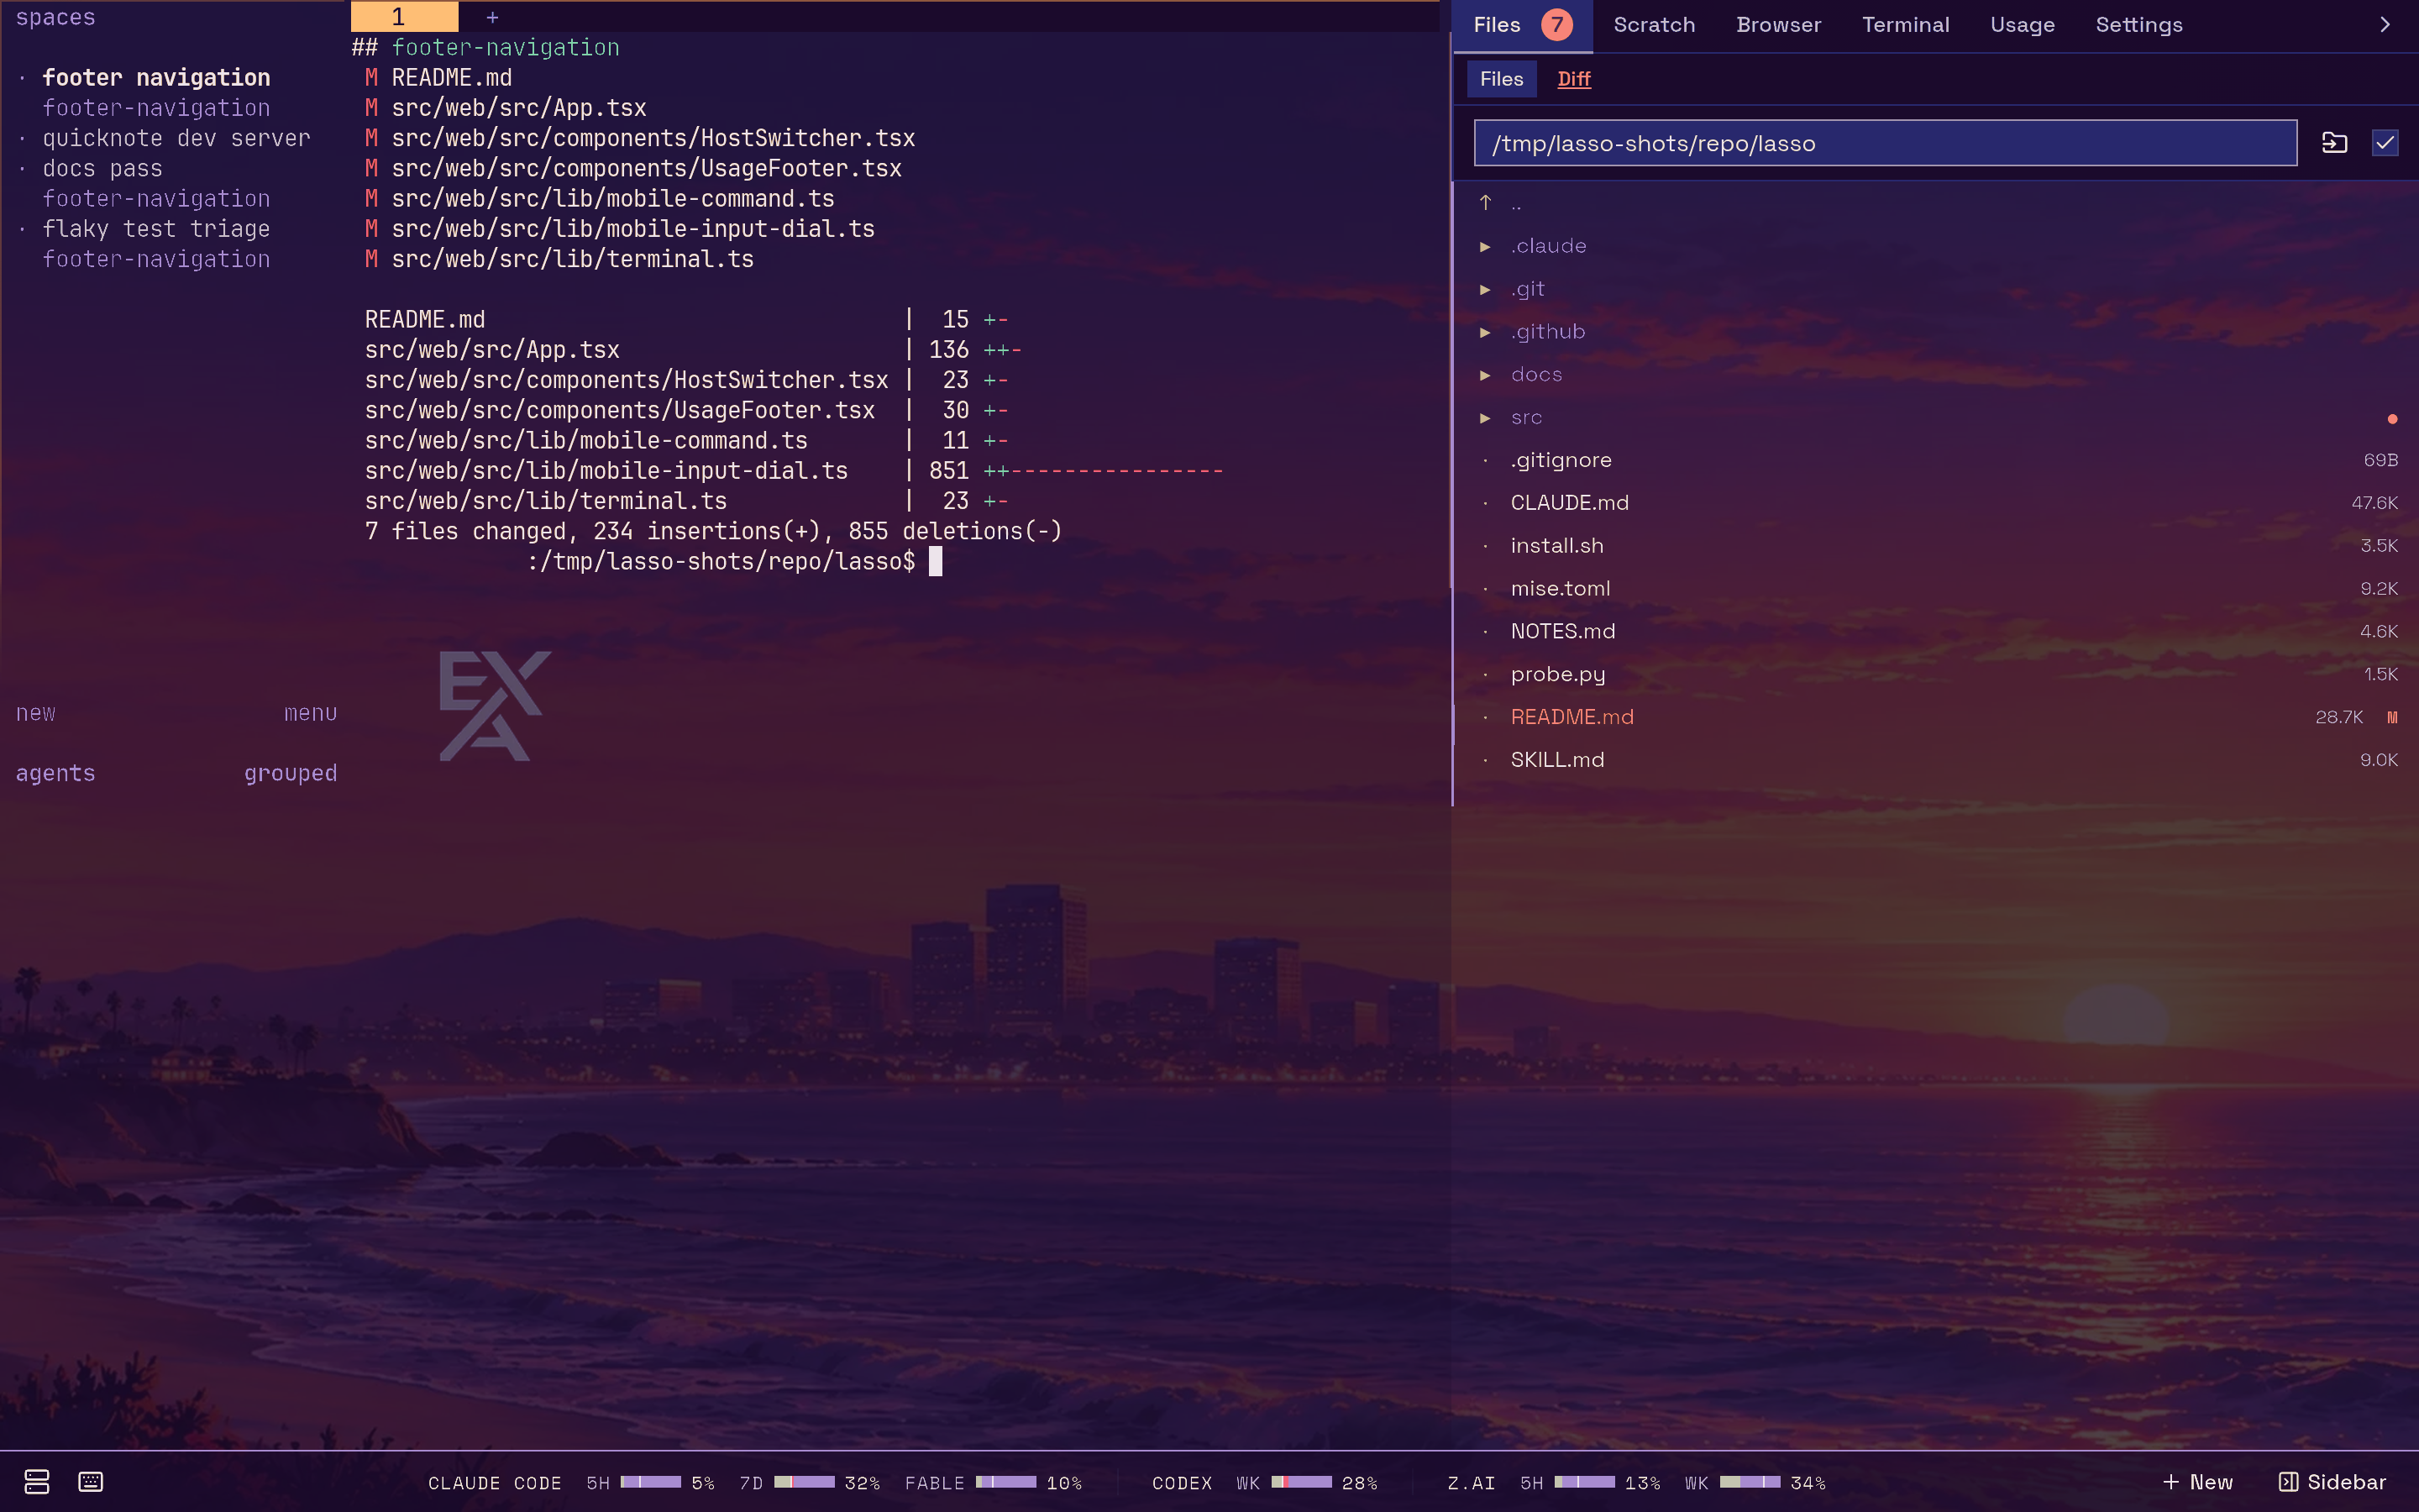This screenshot has width=2419, height=1512.
Task: Select terminal tab 1
Action: [404, 17]
